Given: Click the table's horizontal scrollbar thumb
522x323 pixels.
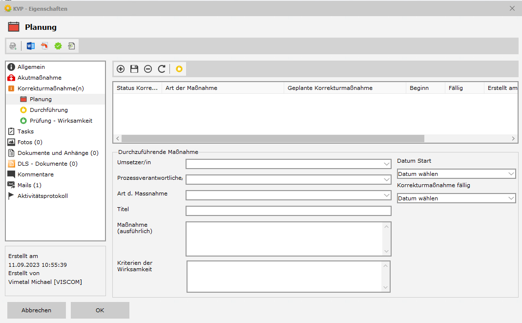Looking at the screenshot, I should 273,138.
